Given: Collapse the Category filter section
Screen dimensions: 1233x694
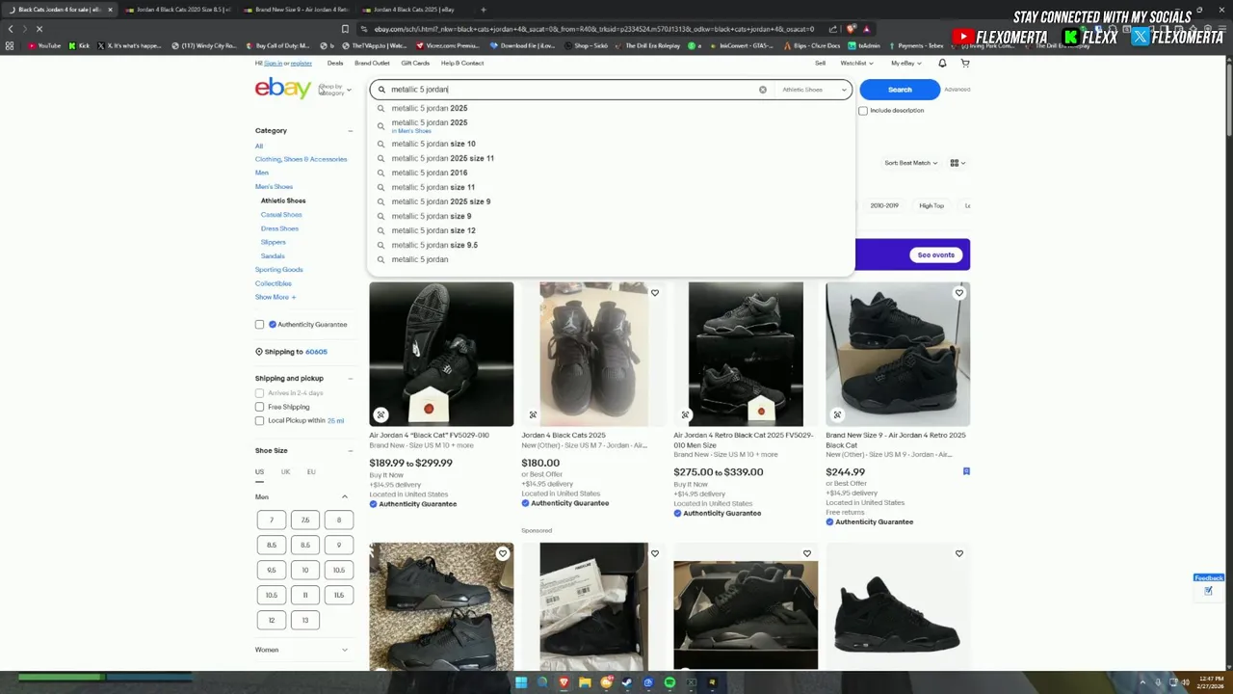Looking at the screenshot, I should pyautogui.click(x=350, y=131).
